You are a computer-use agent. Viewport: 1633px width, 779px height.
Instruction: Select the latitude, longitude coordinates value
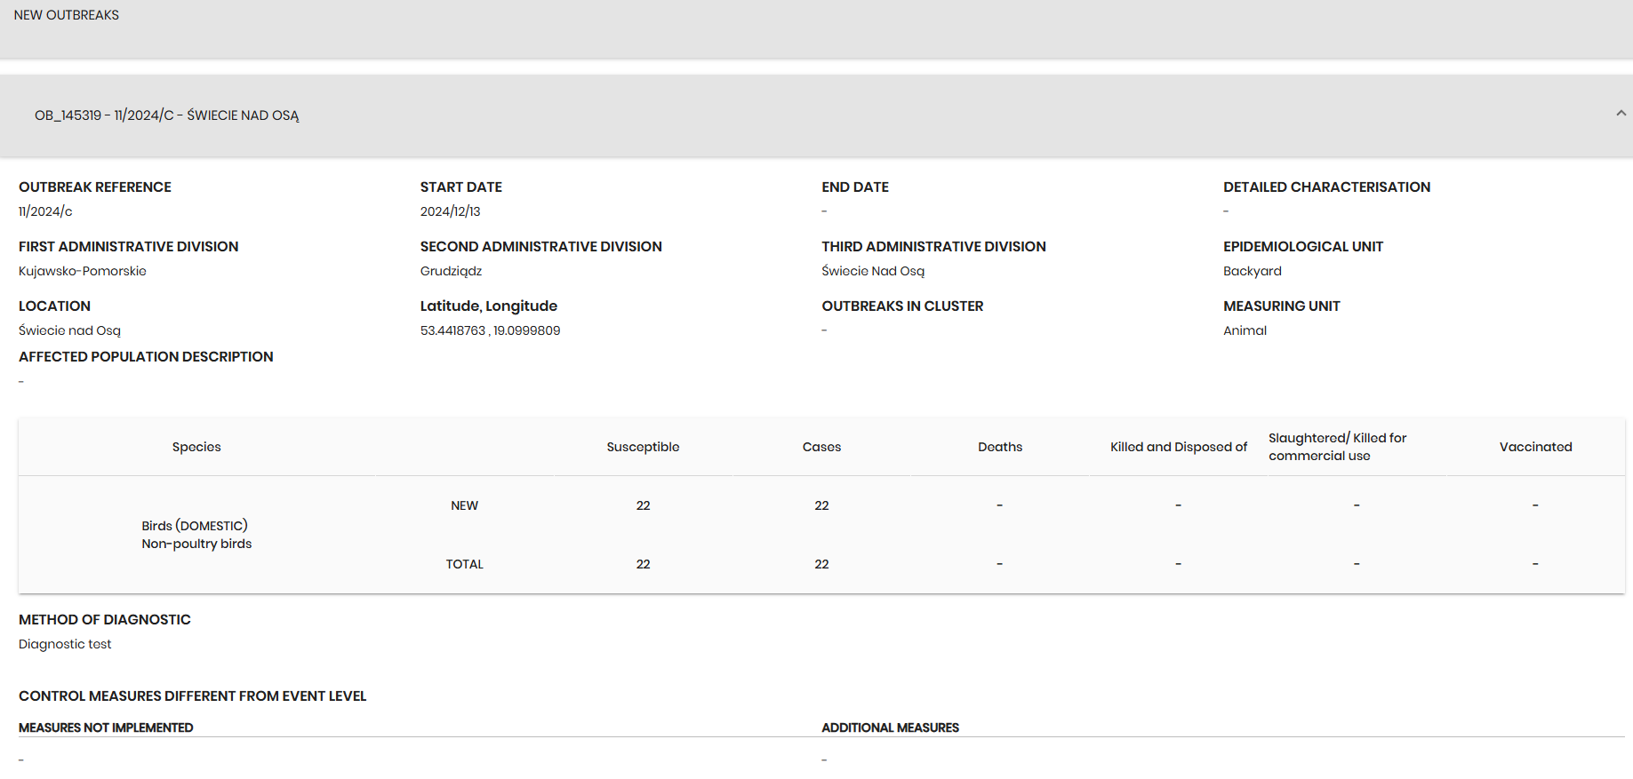tap(490, 330)
